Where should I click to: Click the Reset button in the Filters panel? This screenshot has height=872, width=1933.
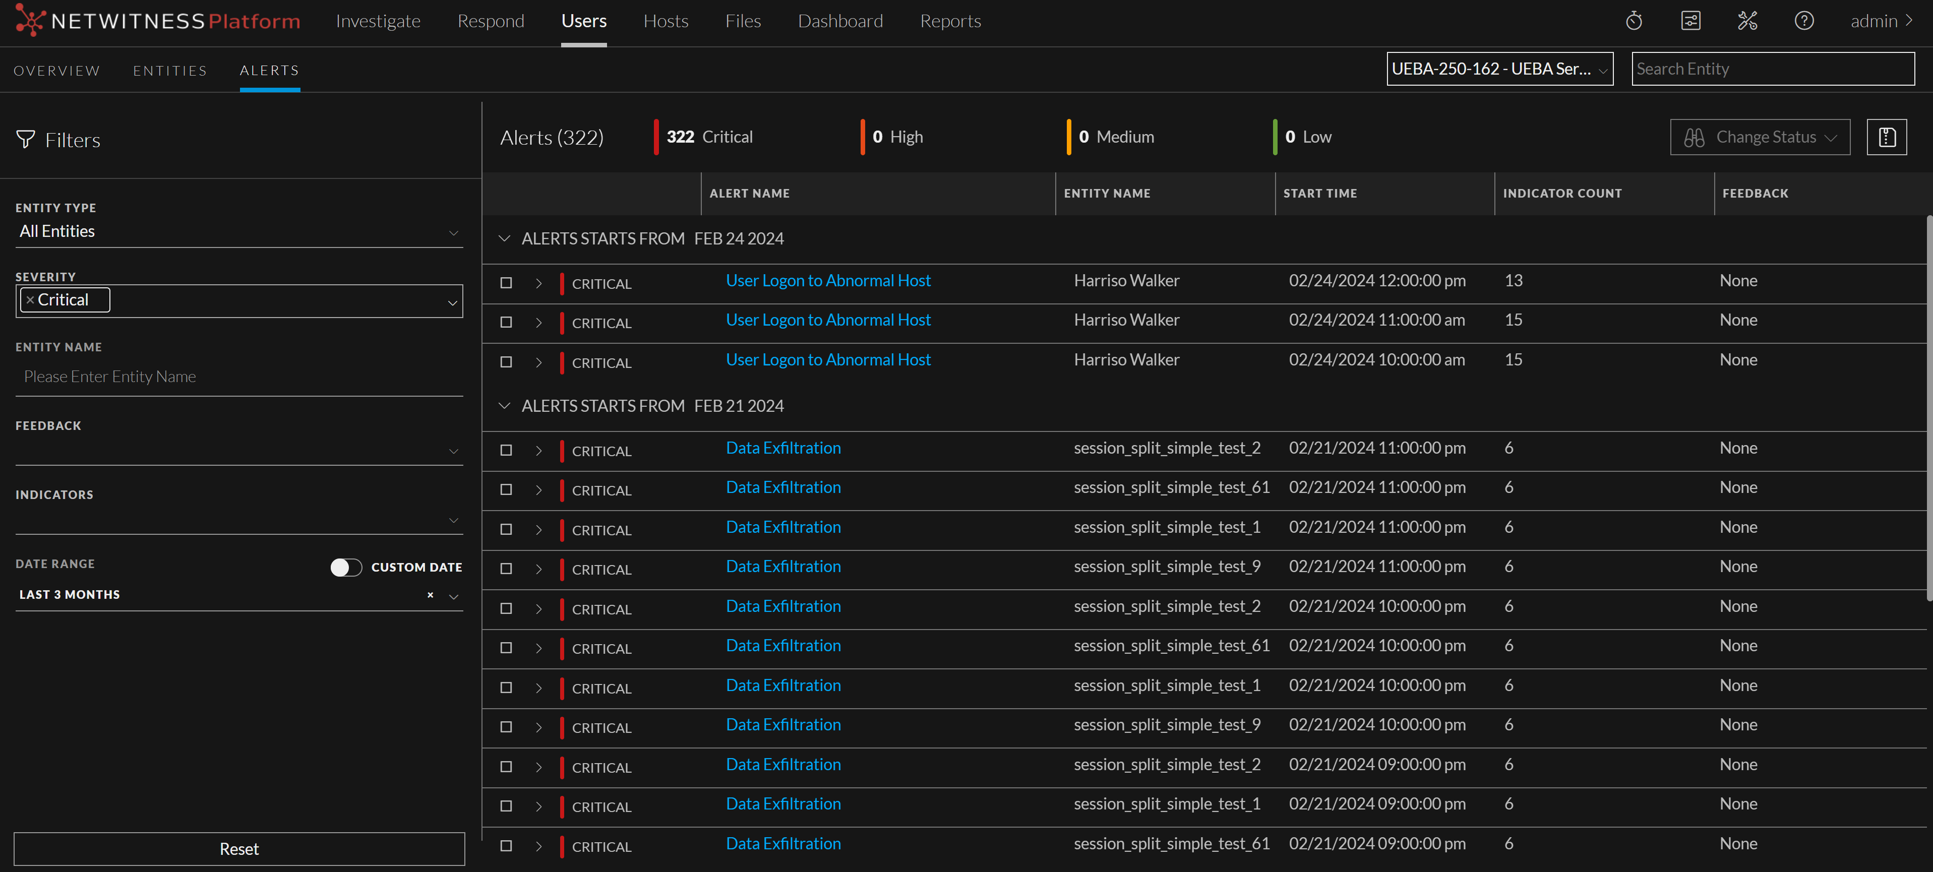(x=238, y=849)
